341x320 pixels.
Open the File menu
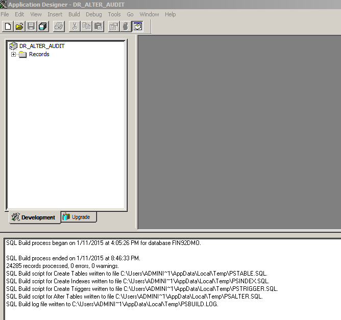pyautogui.click(x=5, y=14)
